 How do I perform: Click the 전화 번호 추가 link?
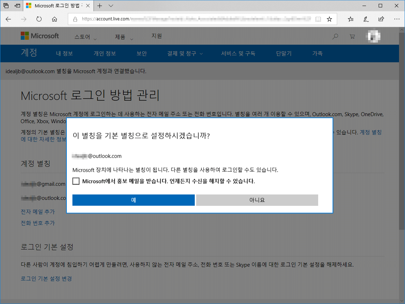click(38, 223)
